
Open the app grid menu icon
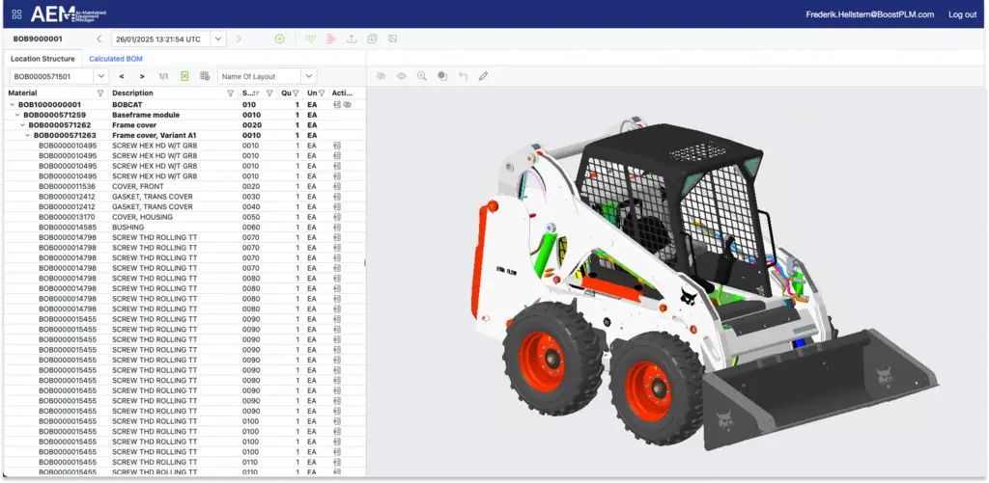pyautogui.click(x=16, y=14)
